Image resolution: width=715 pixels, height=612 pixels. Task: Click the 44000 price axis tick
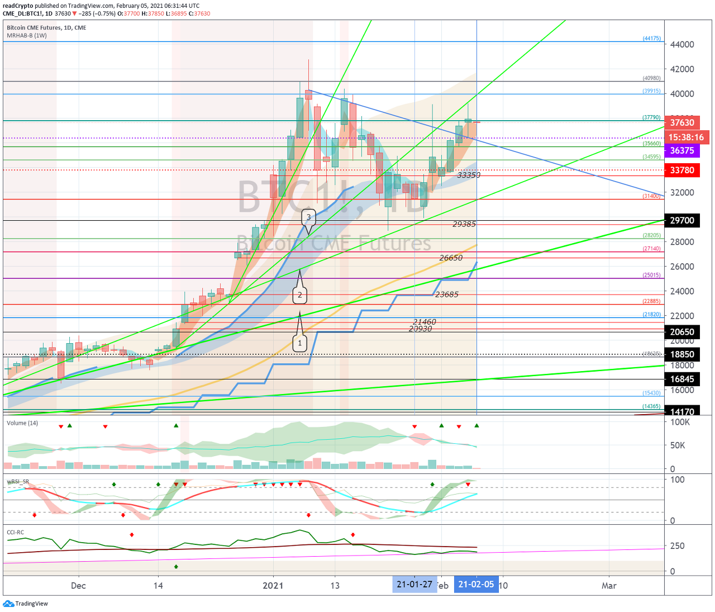[x=682, y=45]
